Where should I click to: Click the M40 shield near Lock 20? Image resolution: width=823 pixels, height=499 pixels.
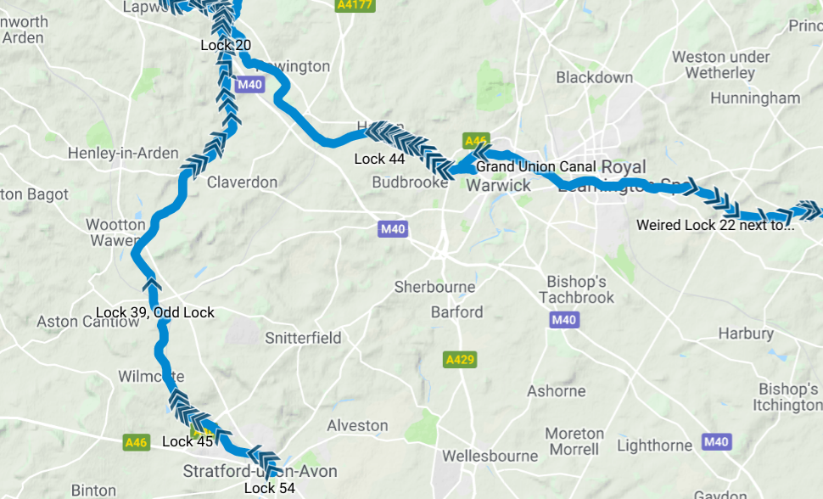coord(249,85)
